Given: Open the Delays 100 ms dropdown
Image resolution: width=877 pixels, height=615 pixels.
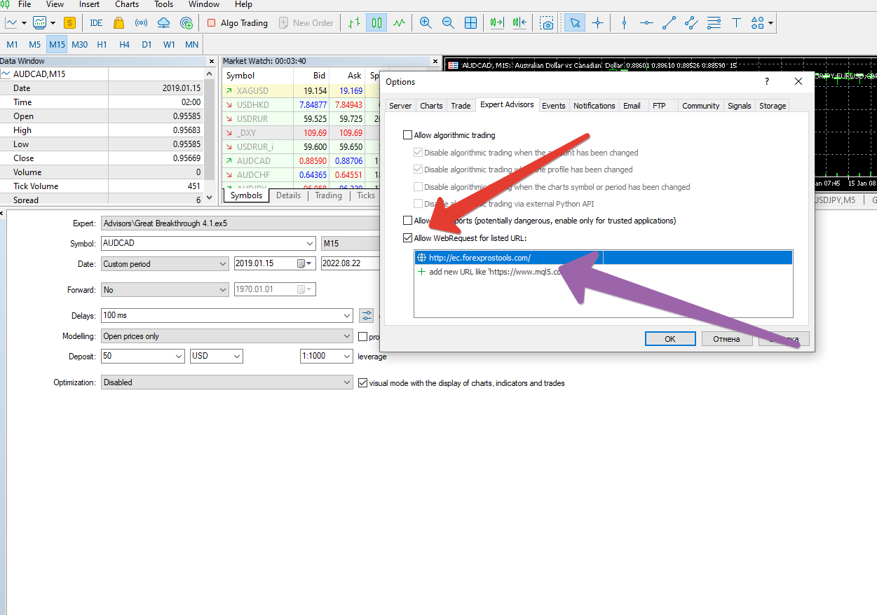Looking at the screenshot, I should (x=347, y=315).
